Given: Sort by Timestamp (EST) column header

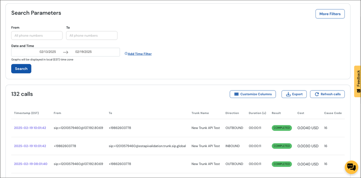Looking at the screenshot, I should click(x=26, y=113).
